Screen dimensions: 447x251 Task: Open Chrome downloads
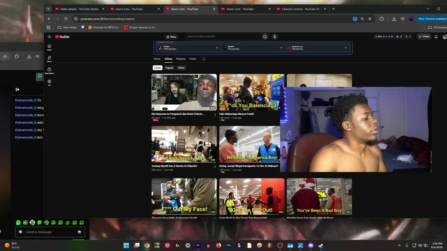coord(394,19)
